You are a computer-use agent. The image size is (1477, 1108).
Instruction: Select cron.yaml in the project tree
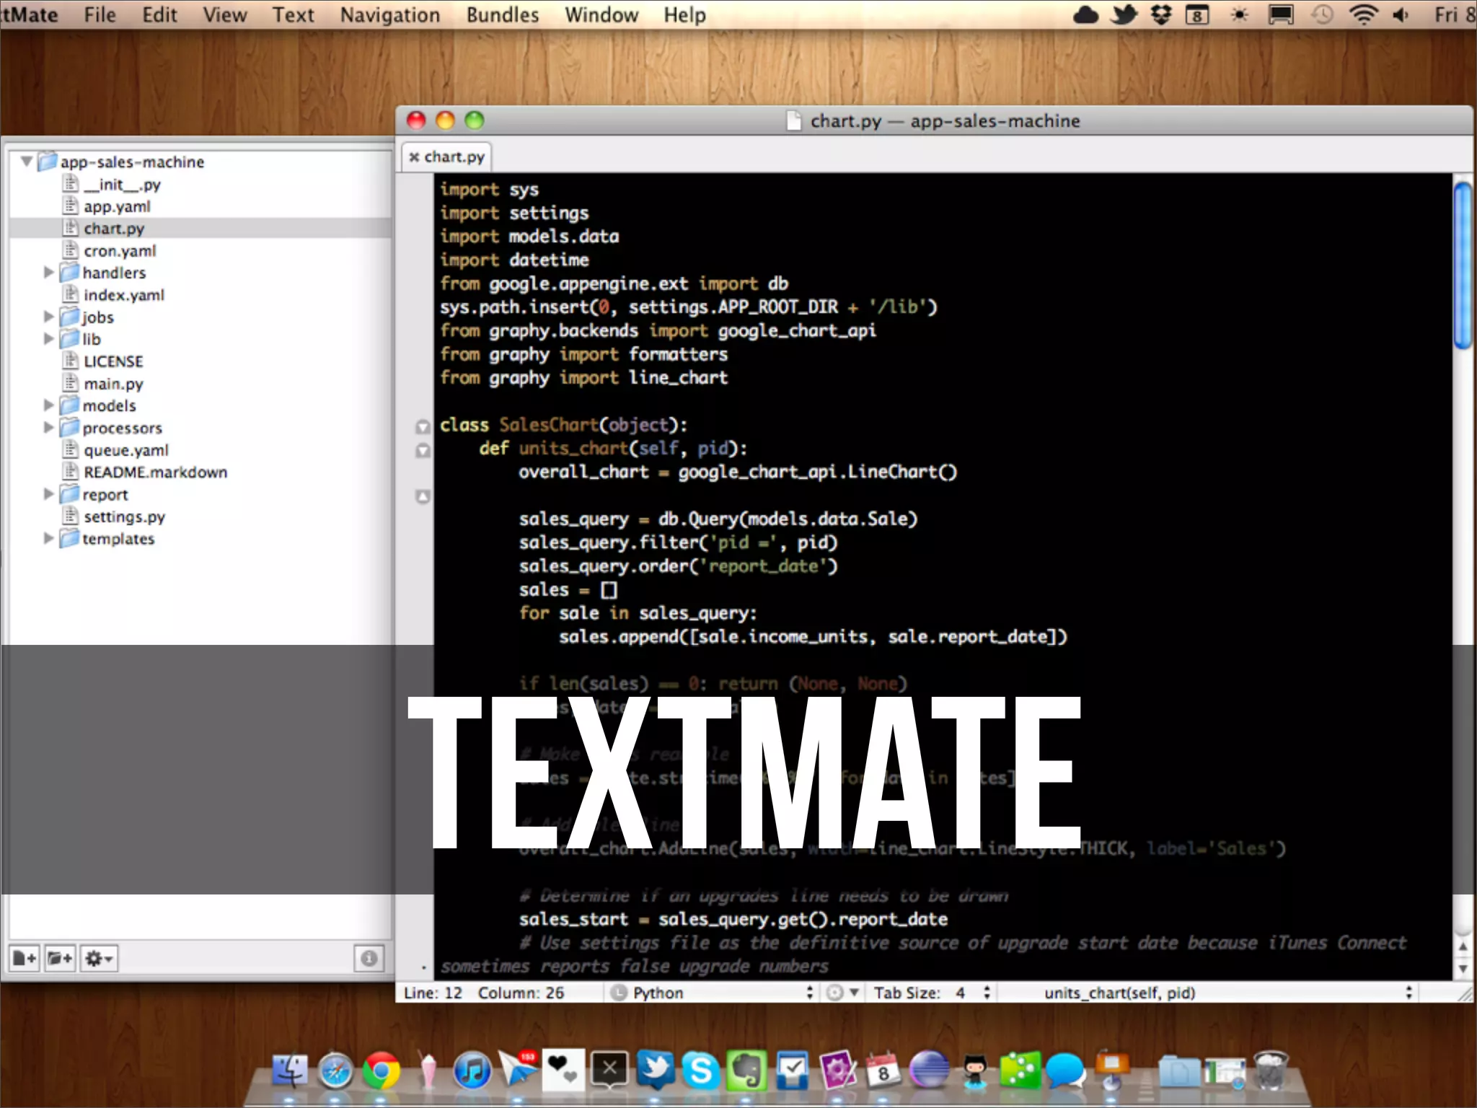click(x=120, y=250)
